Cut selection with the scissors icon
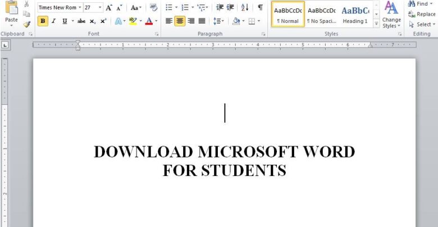Viewport: 438px width, 227px height. [26, 4]
